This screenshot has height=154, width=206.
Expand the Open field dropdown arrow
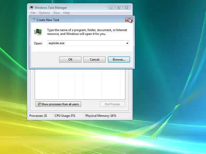click(127, 43)
